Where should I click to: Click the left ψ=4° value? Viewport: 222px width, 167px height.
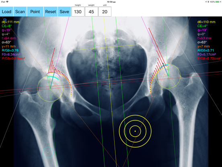(6, 34)
